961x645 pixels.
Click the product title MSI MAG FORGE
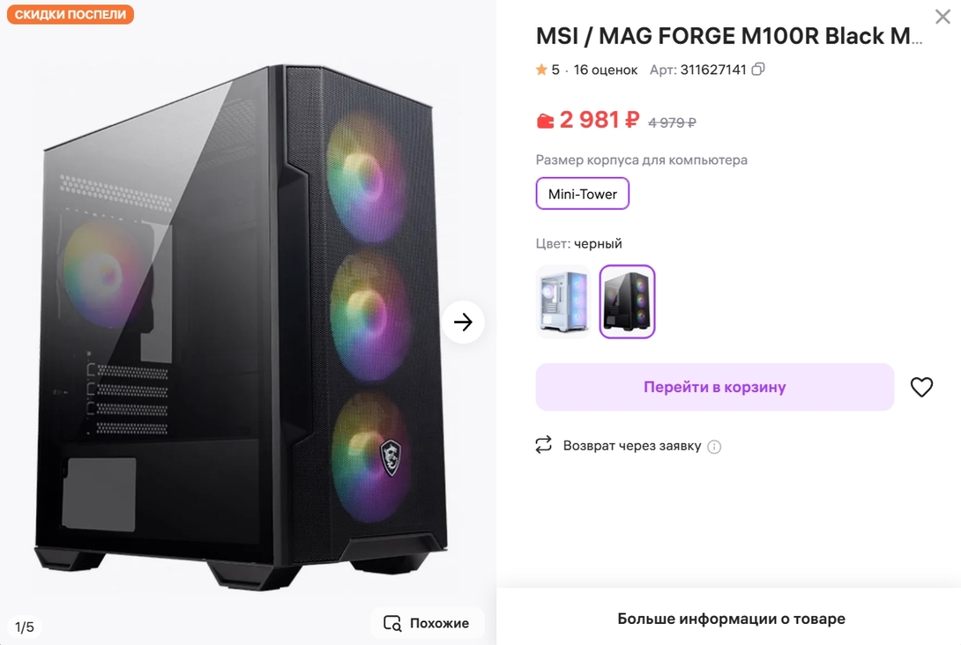point(729,36)
